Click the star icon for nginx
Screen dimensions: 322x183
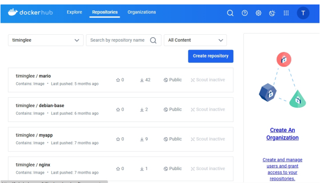[118, 169]
